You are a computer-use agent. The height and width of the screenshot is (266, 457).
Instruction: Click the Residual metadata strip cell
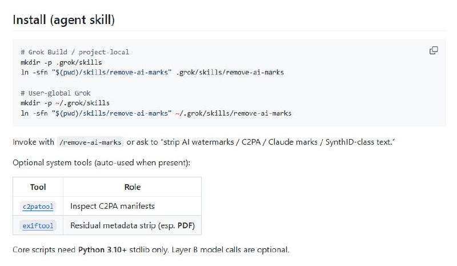click(x=133, y=225)
